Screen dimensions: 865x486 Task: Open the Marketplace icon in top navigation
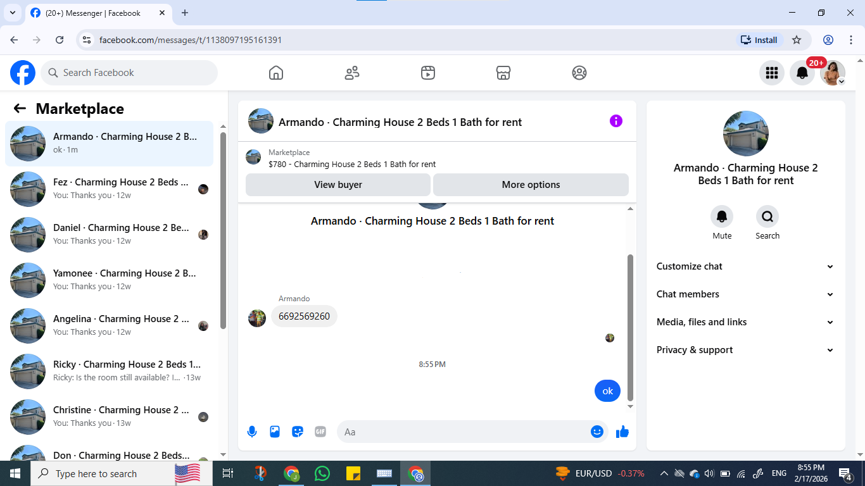503,73
